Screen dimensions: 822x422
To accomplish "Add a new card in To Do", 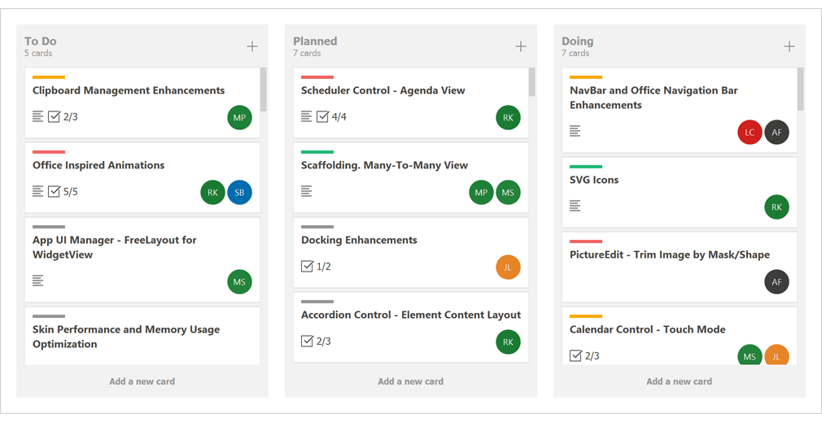I will [x=142, y=381].
